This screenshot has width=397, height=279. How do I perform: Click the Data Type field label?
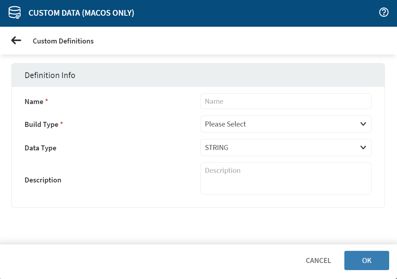point(40,148)
